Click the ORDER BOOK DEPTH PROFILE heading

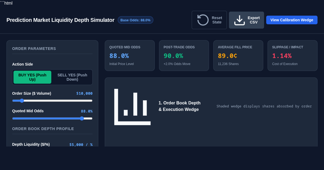43,129
